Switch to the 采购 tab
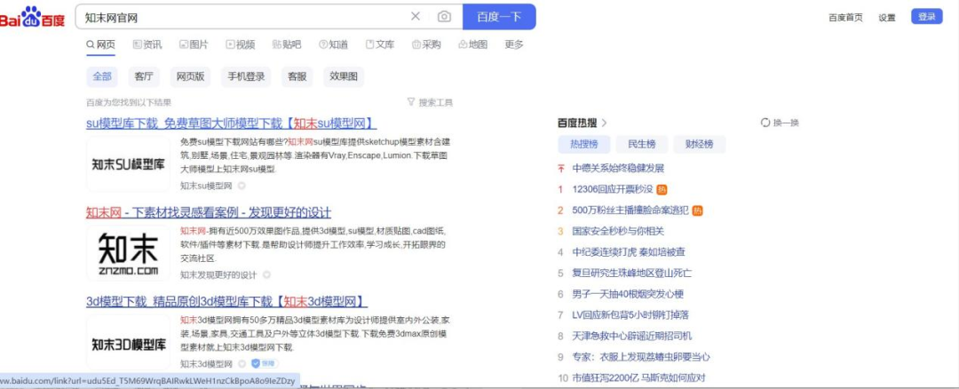Image resolution: width=959 pixels, height=389 pixels. 426,44
